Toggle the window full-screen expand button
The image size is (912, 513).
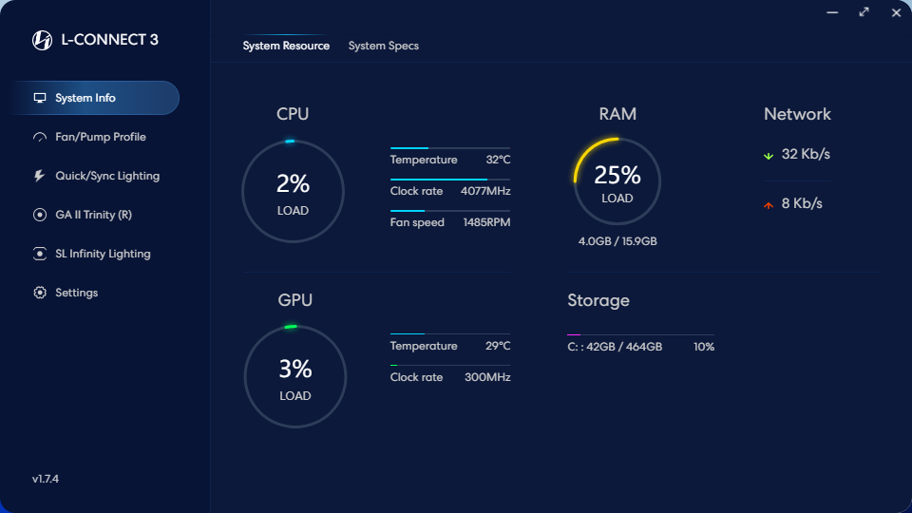tap(864, 12)
